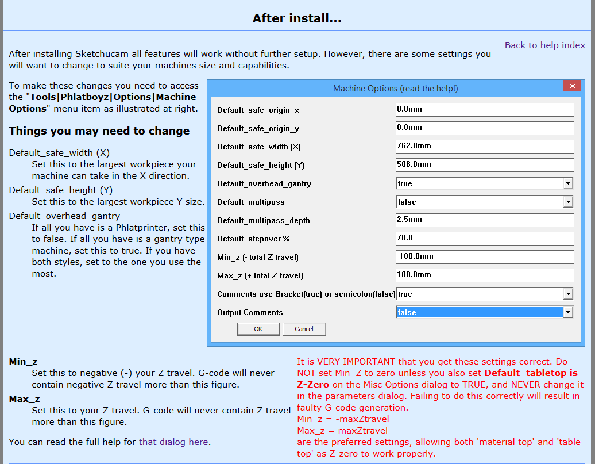Viewport: 595px width, 464px height.
Task: Set Output Comments value to false
Action: [480, 312]
